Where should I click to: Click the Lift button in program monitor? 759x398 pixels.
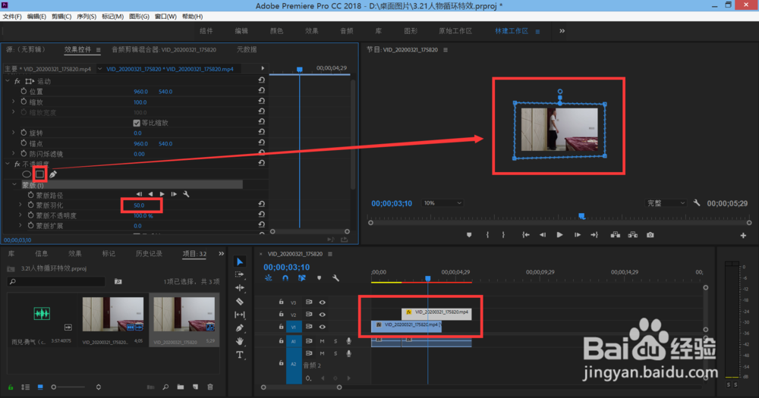pyautogui.click(x=616, y=235)
